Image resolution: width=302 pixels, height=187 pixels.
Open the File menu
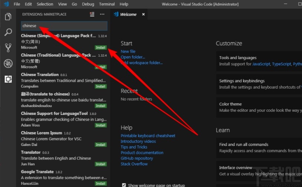click(17, 4)
